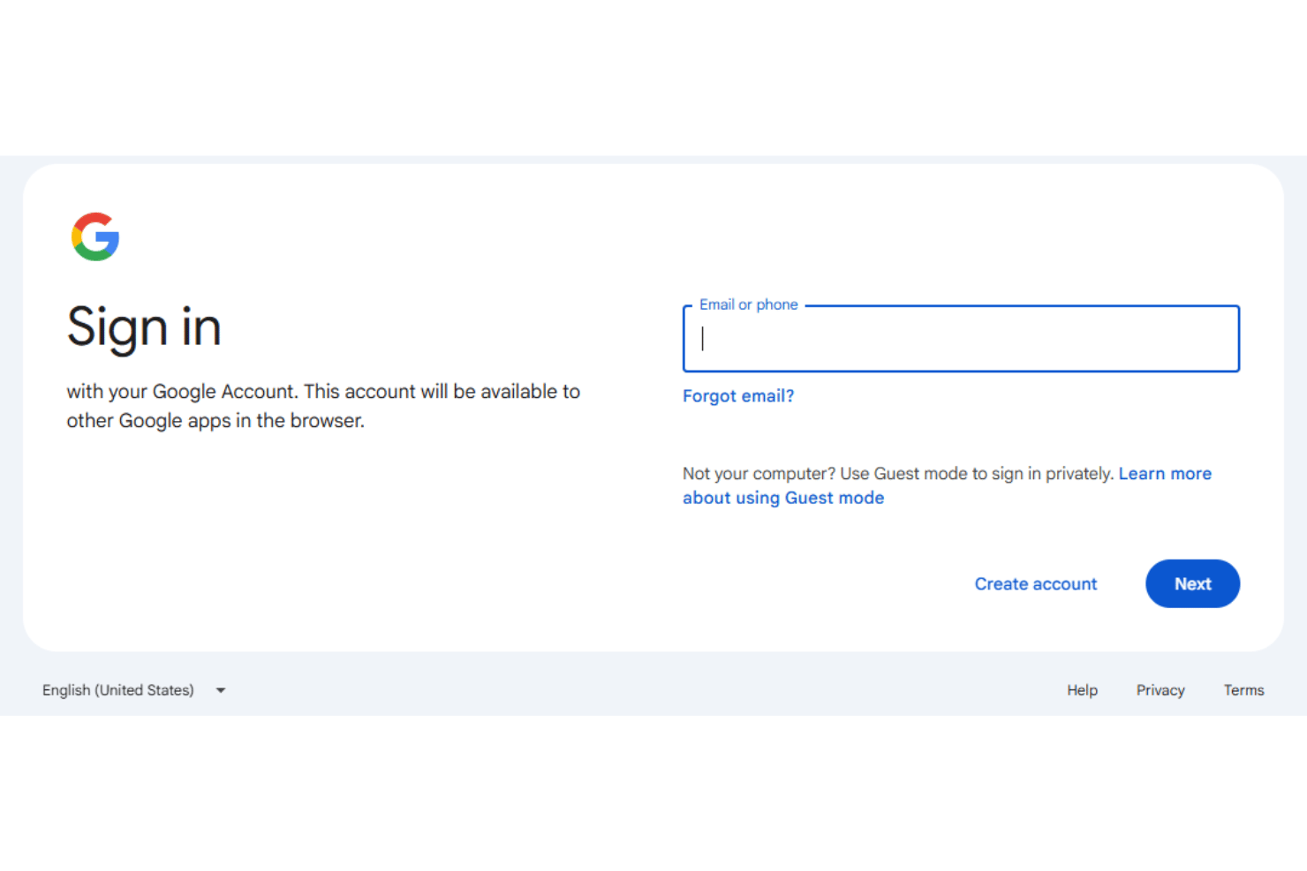This screenshot has height=871, width=1307.
Task: Open the Help footer link
Action: click(x=1082, y=690)
